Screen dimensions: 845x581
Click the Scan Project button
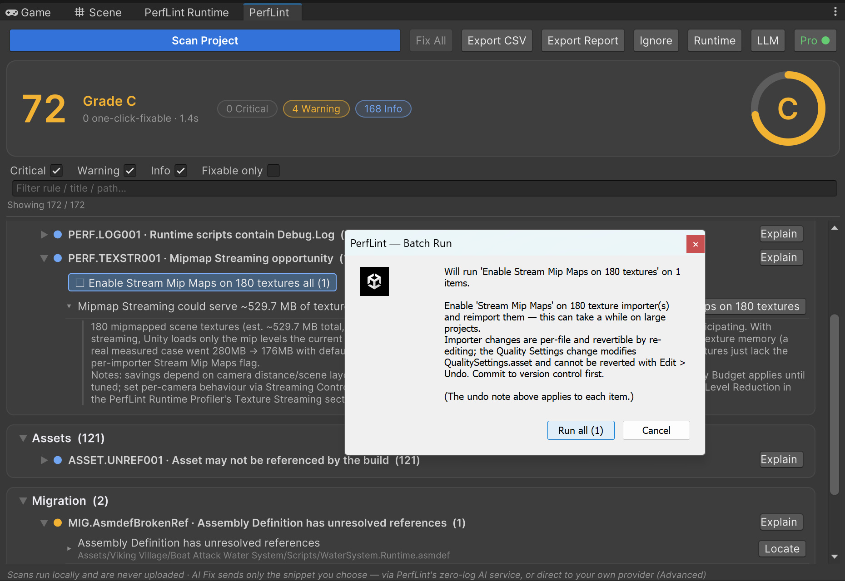tap(205, 41)
